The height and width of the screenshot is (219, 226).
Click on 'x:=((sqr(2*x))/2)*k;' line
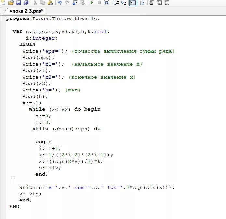pyautogui.click(x=71, y=161)
